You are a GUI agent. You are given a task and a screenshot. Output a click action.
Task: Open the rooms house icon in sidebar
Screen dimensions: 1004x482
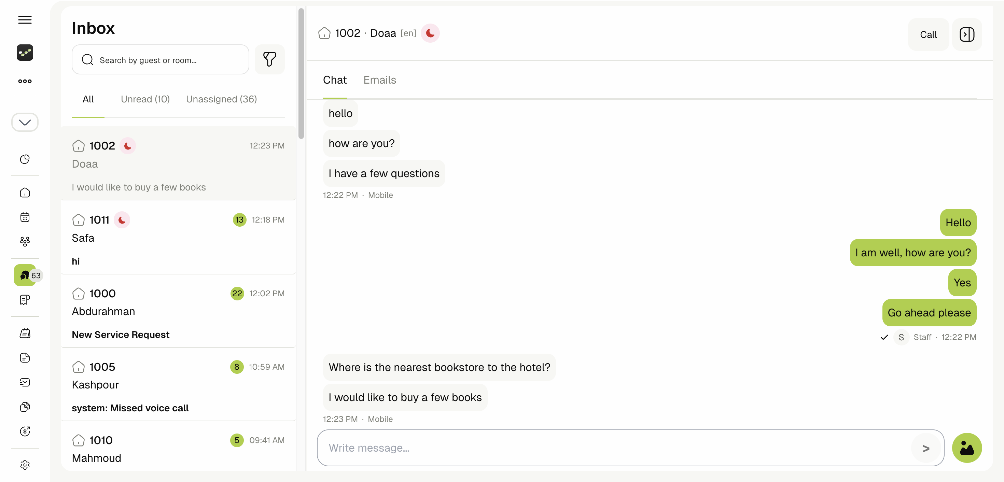pos(25,193)
